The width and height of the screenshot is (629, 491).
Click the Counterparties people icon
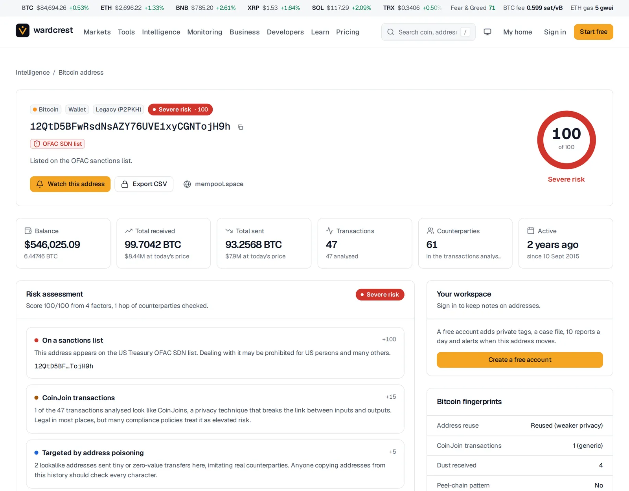(x=430, y=231)
